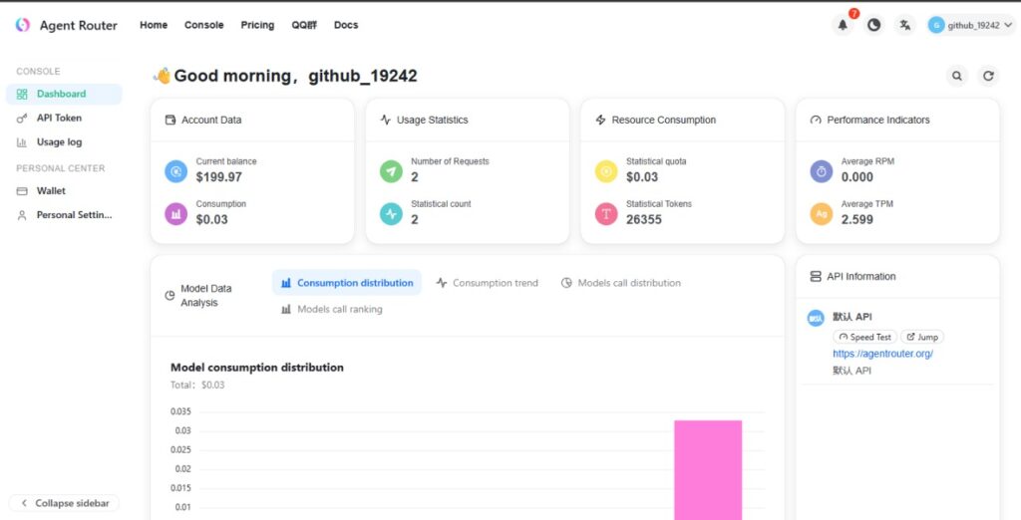Open API Token in the sidebar
This screenshot has width=1021, height=520.
59,118
